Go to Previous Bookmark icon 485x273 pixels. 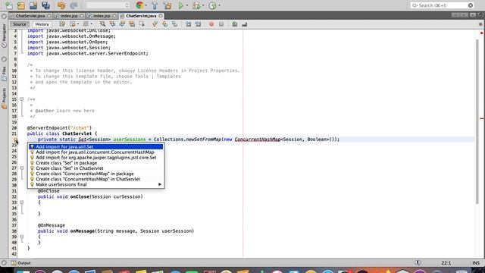pos(155,24)
